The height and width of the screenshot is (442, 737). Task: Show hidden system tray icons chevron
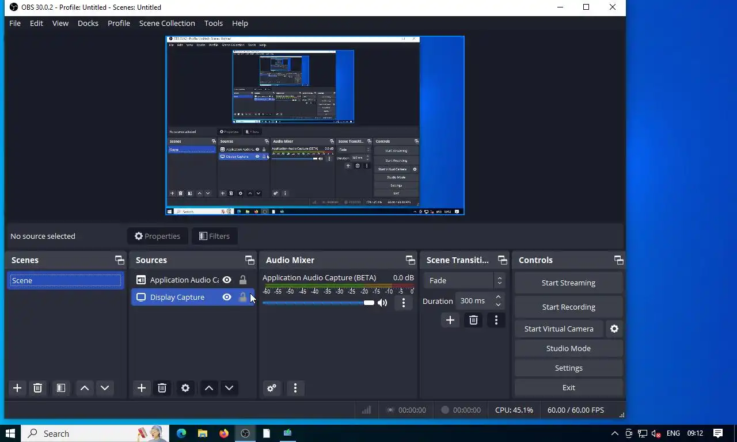[x=614, y=433]
